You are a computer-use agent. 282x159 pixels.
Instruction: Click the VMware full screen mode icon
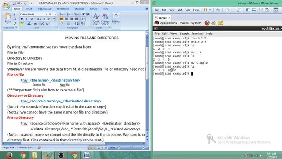click(260, 10)
